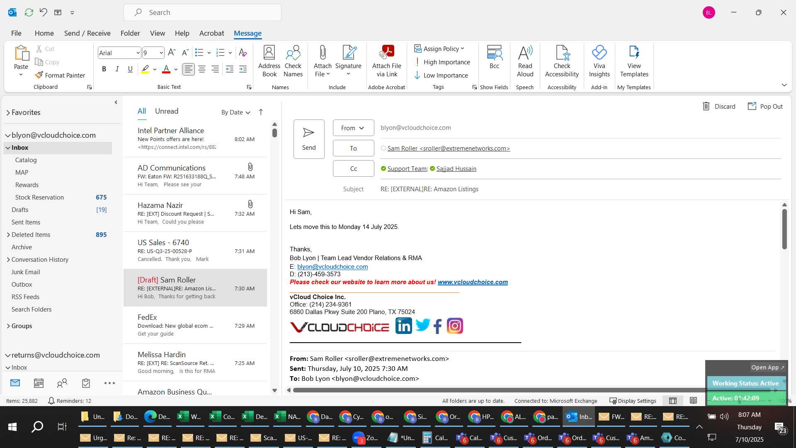Select the All messages filter tab
The height and width of the screenshot is (448, 796).
pyautogui.click(x=142, y=111)
